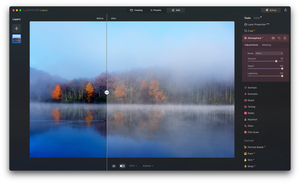This screenshot has height=183, width=300.
Task: Click the Amount slider handle
Action: pos(276,61)
